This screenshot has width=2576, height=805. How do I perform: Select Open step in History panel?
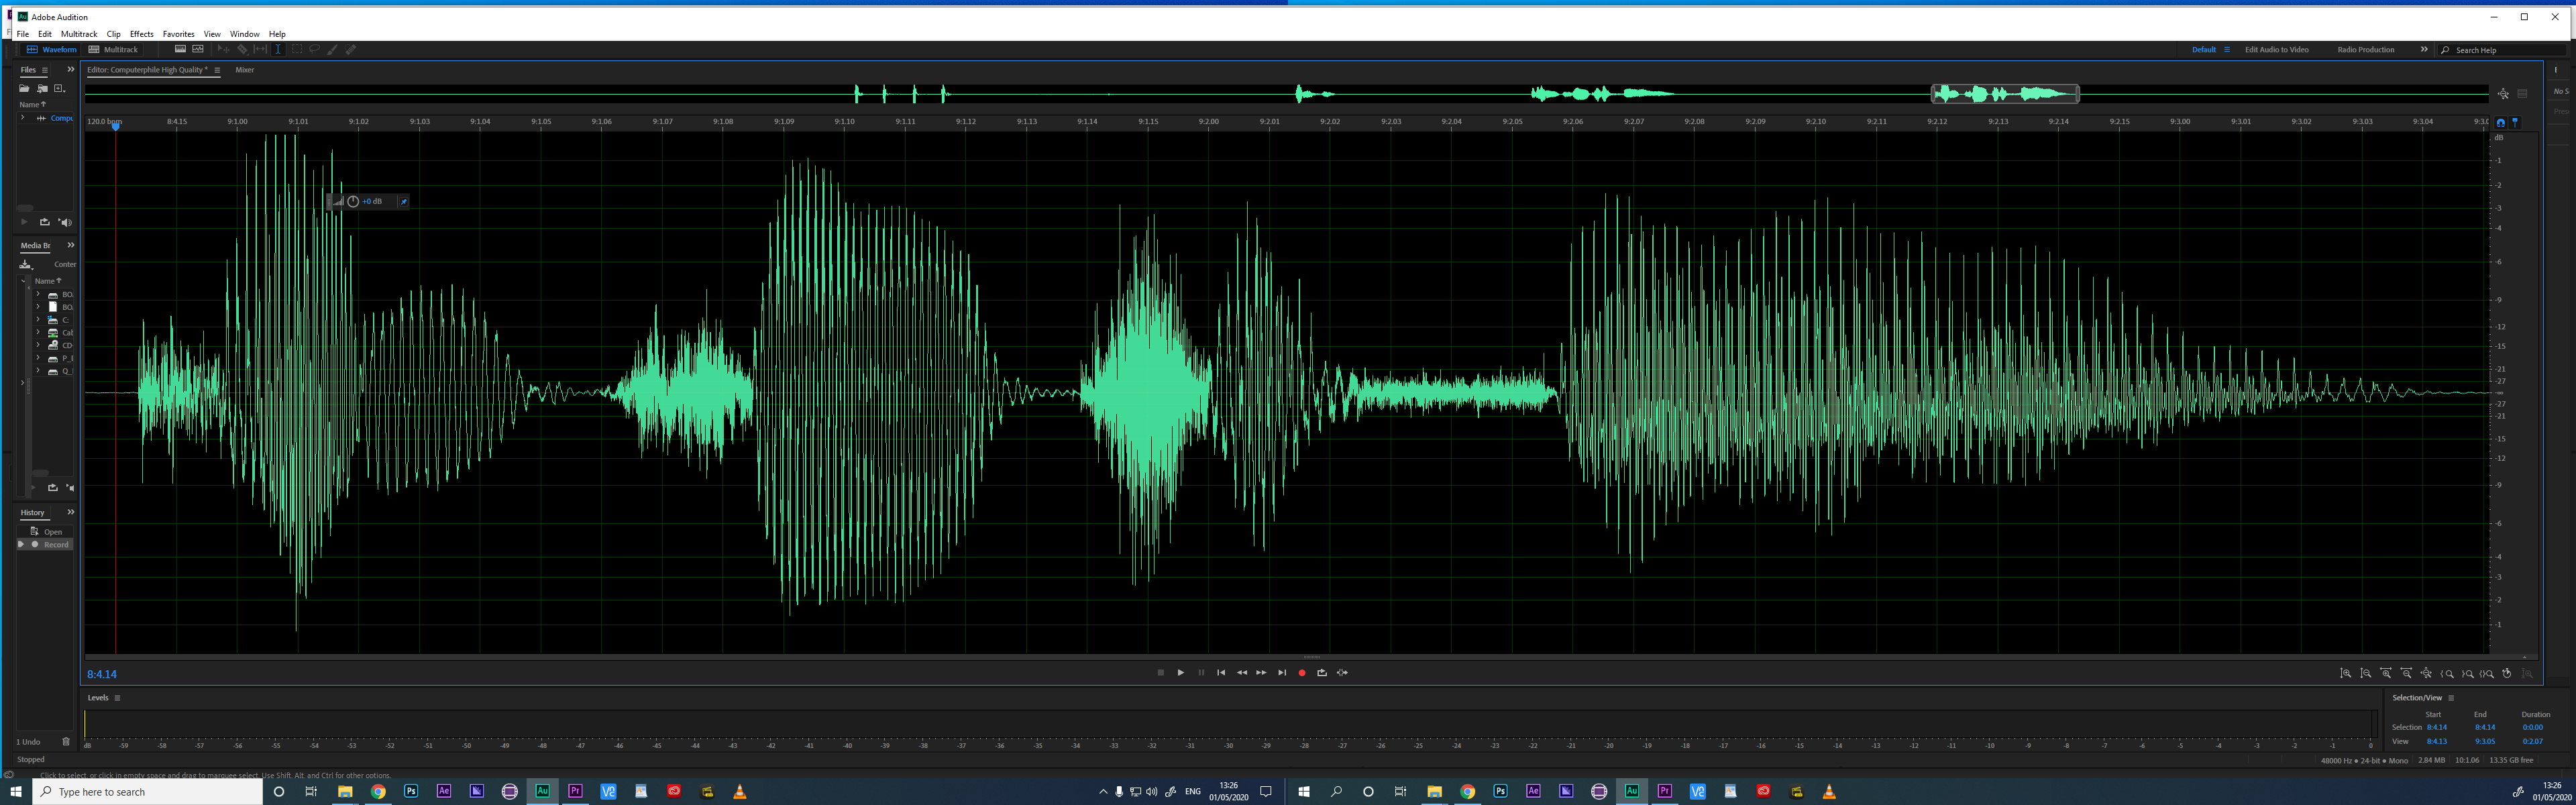(x=45, y=532)
